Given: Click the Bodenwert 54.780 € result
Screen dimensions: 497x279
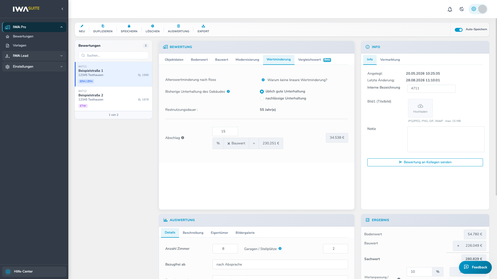Looking at the screenshot, I should pyautogui.click(x=475, y=234).
